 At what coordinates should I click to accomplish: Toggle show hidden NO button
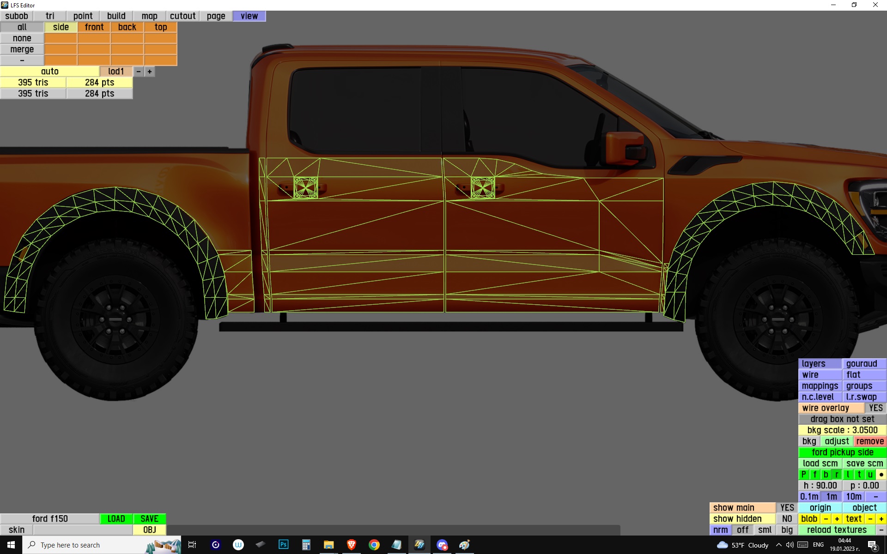(787, 519)
